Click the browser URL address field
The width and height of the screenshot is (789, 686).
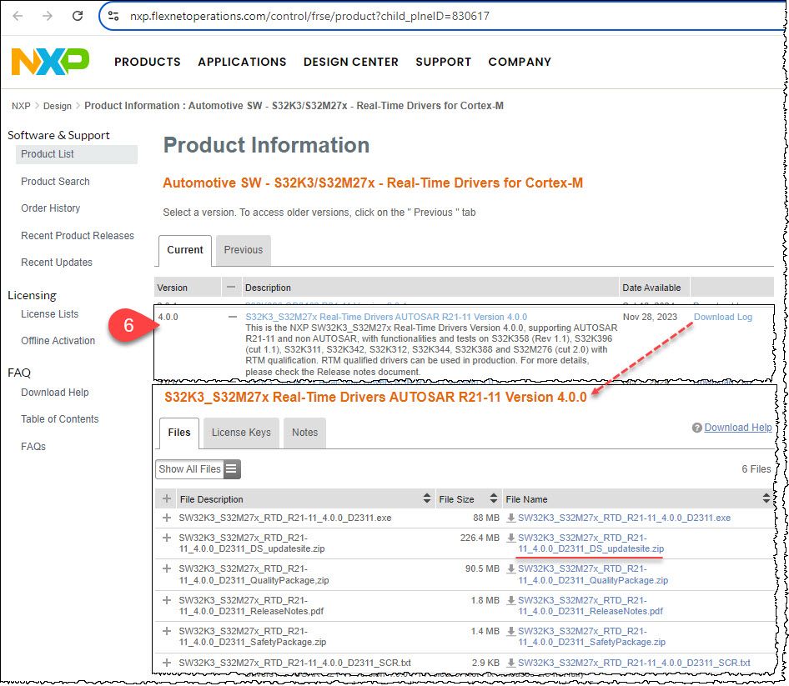point(443,16)
